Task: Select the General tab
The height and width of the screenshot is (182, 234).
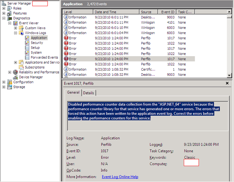Action: pos(73,93)
